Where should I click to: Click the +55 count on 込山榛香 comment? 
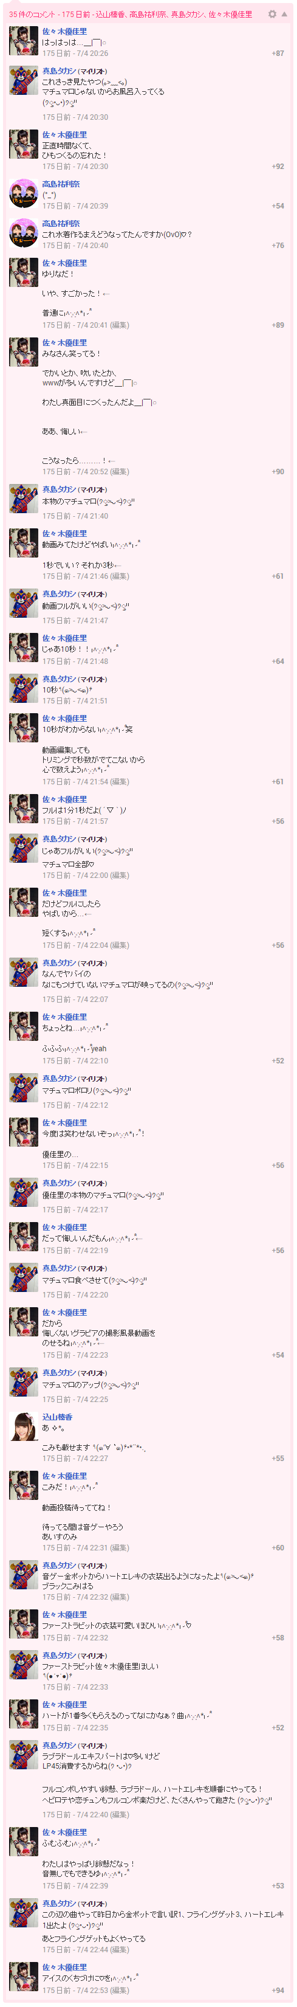[x=278, y=1459]
